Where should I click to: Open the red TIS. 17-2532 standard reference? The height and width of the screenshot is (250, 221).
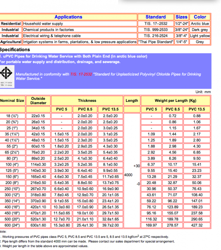(x=81, y=74)
